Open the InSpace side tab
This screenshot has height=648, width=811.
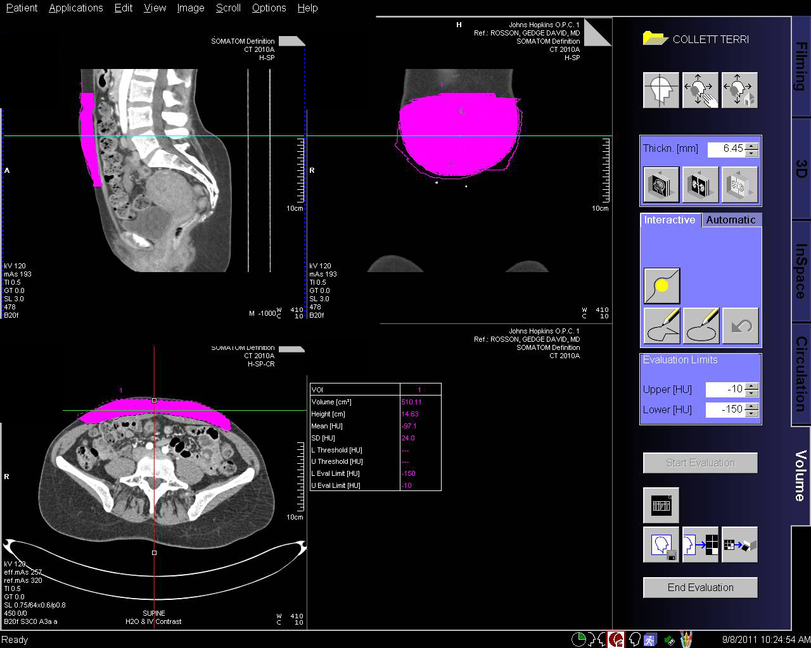tap(801, 271)
